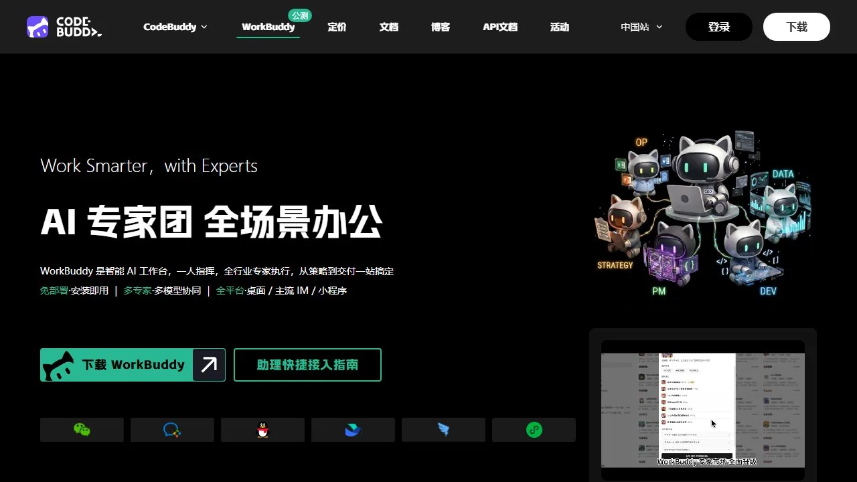This screenshot has height=482, width=857.
Task: Open the 定价 pricing page
Action: [x=337, y=27]
